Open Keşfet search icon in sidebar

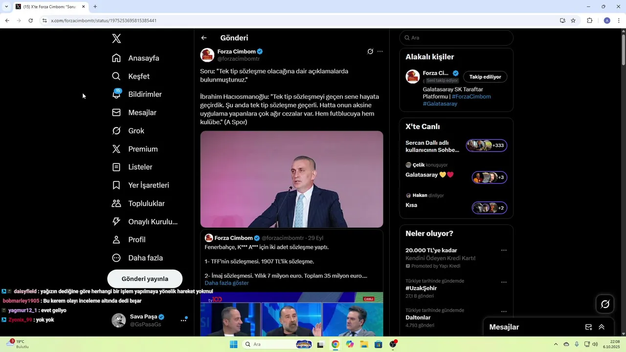[x=116, y=76]
